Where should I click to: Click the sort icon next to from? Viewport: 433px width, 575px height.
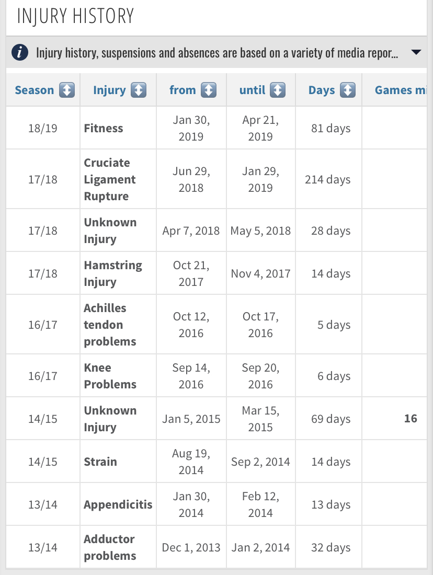coord(208,90)
